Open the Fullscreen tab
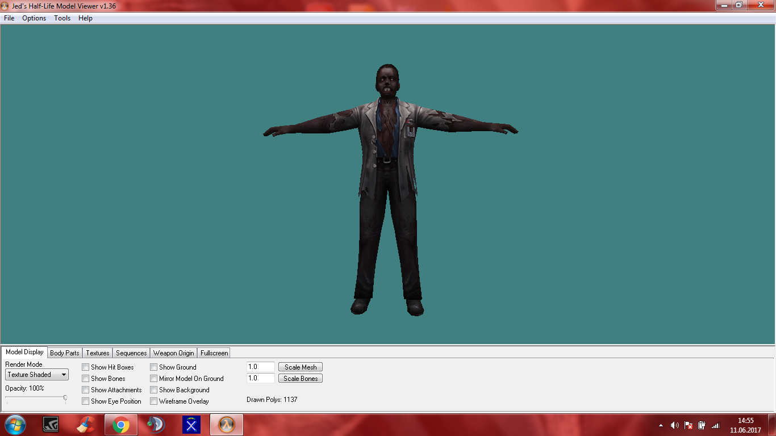The width and height of the screenshot is (776, 436). click(x=214, y=353)
